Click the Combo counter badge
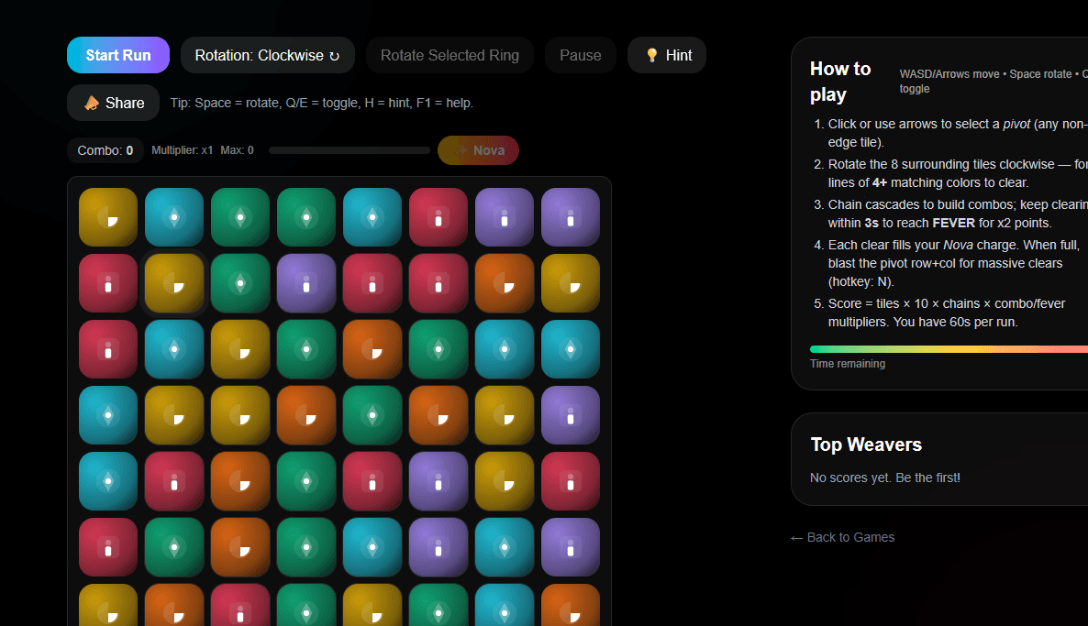The width and height of the screenshot is (1088, 626). click(x=105, y=150)
